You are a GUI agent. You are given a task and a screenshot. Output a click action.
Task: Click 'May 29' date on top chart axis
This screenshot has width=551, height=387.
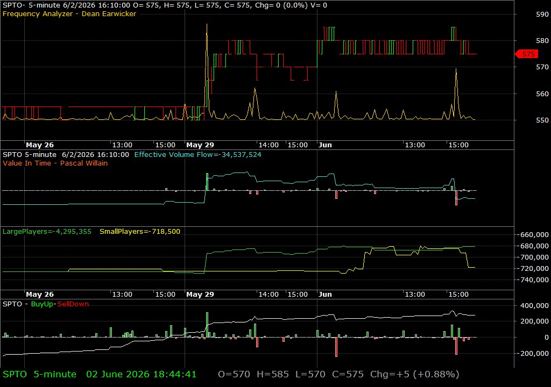pos(200,145)
